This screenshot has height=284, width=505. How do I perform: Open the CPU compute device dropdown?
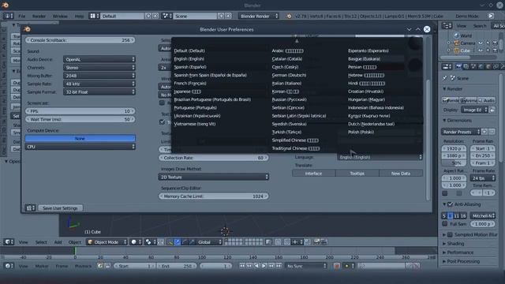pyautogui.click(x=80, y=147)
